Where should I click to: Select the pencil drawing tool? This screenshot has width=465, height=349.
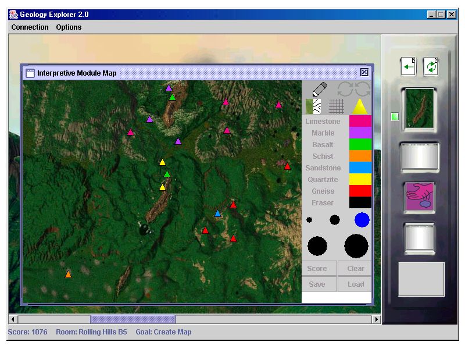(320, 89)
